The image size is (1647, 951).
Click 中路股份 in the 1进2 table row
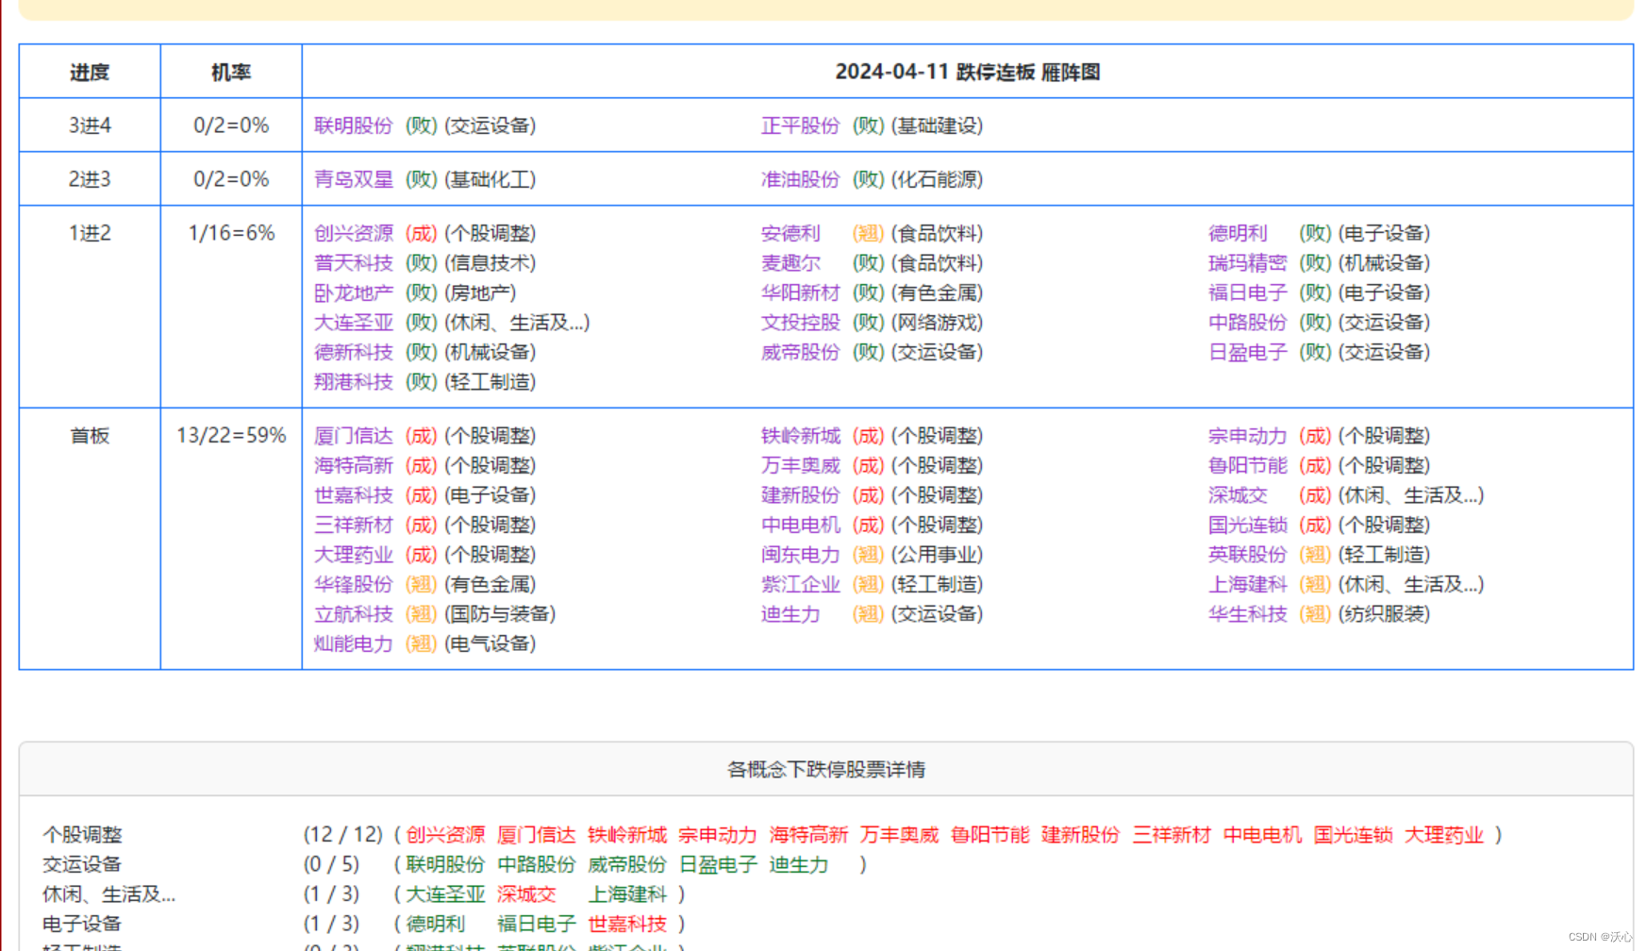tap(1247, 322)
